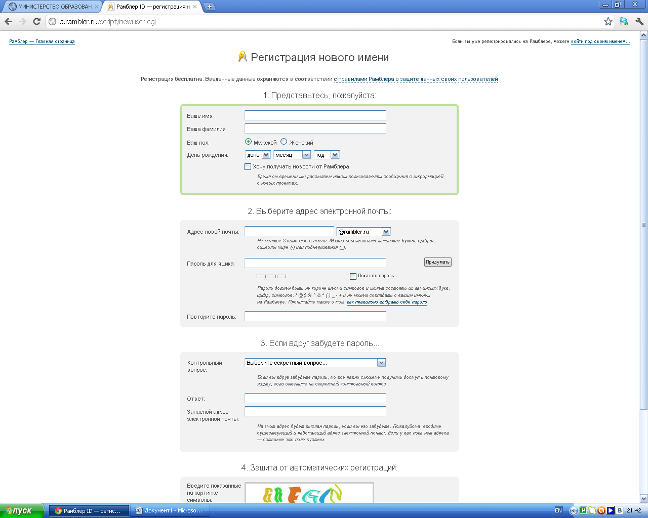Select Мужской gender radio button

[248, 142]
